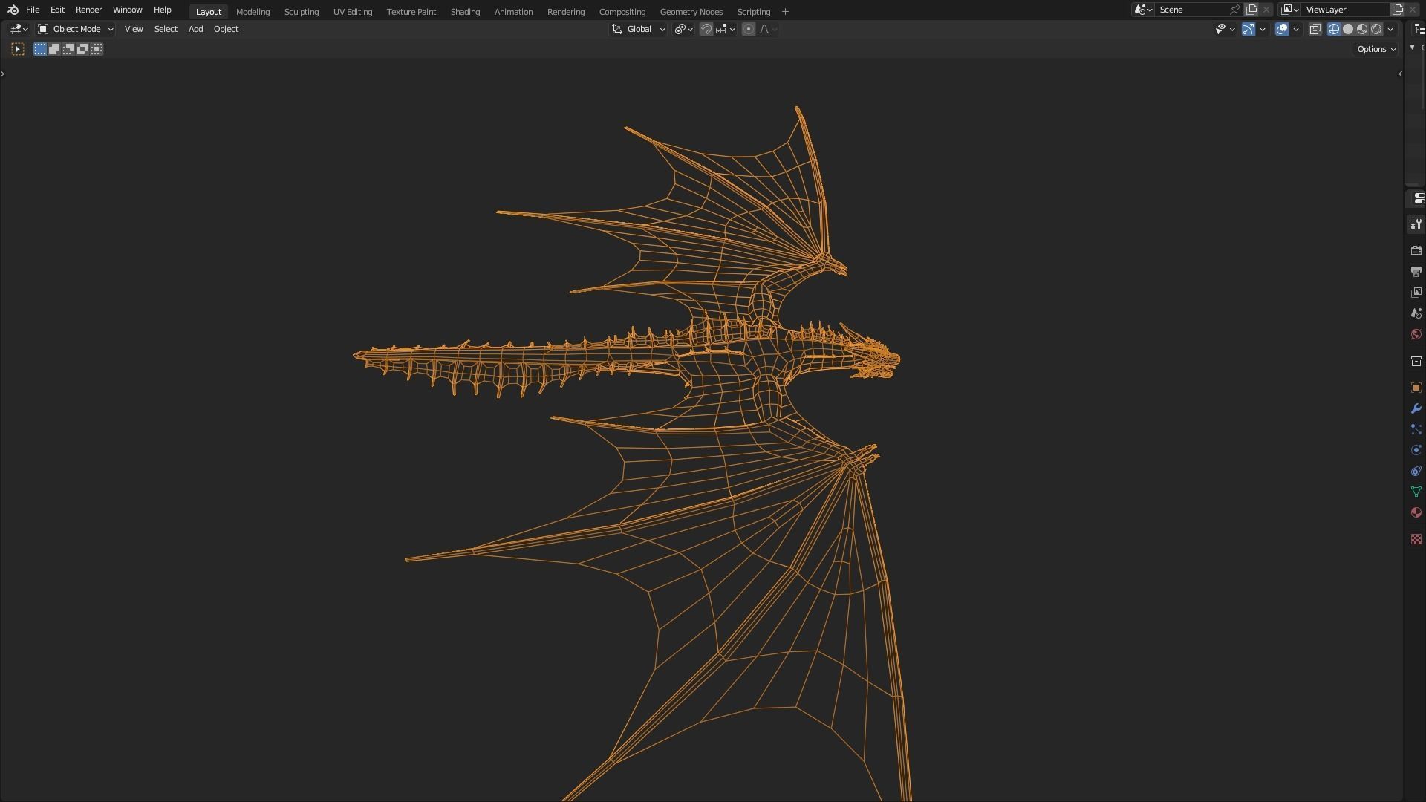
Task: Open proportional editing falloff dropdown
Action: [768, 29]
